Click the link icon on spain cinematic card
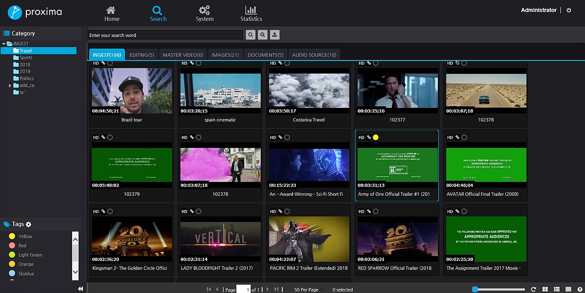Screen dimensions: 585x293 click(192, 63)
